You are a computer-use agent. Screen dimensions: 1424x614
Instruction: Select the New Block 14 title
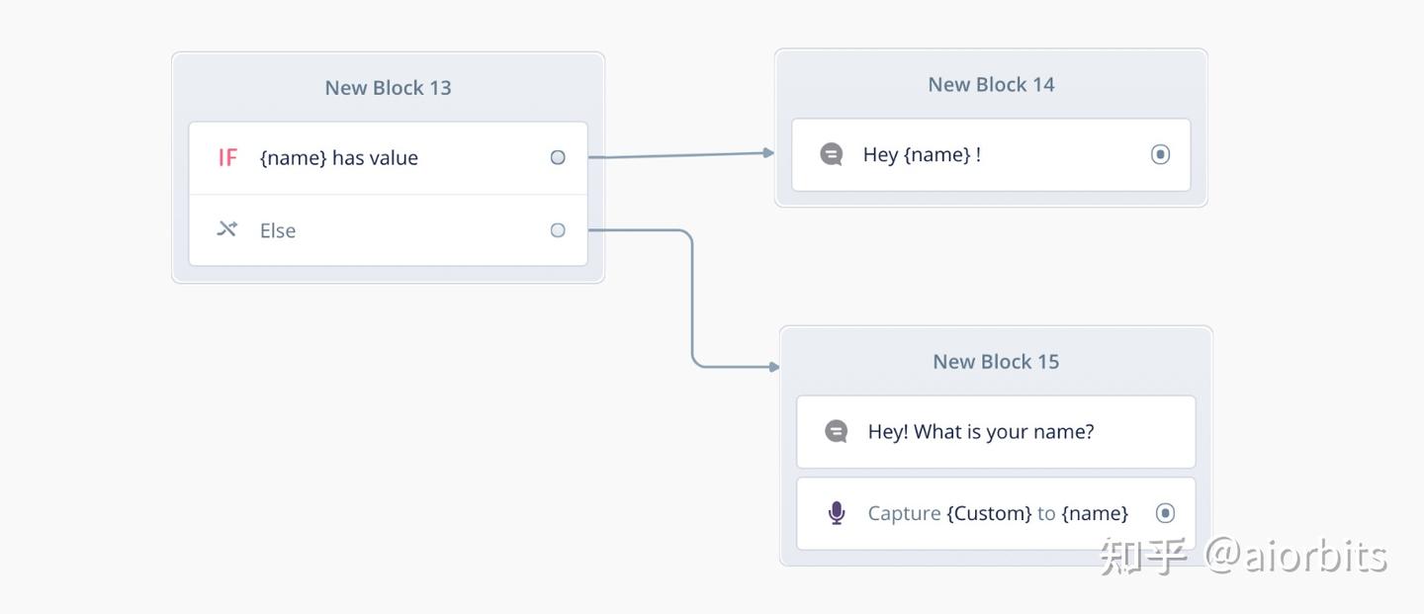(x=991, y=85)
